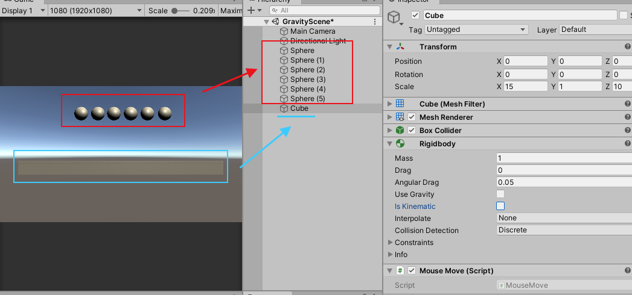Enable the Use Gravity checkbox
Screen dimensions: 632x295
pos(500,194)
